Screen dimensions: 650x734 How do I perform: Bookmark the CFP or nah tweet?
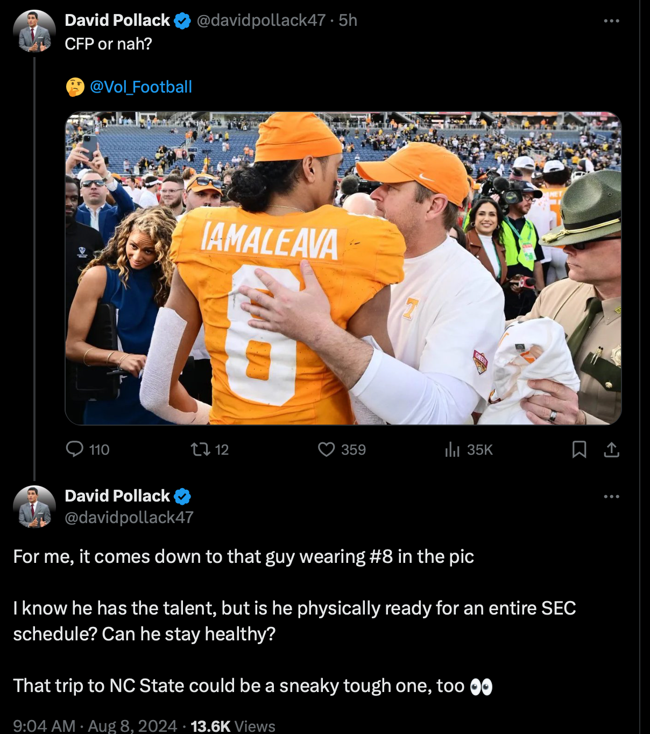pos(579,449)
